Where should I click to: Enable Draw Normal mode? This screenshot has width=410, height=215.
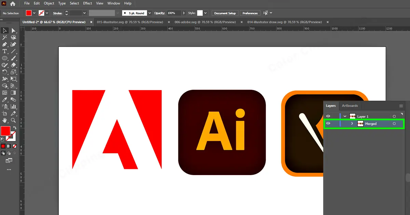point(3,153)
